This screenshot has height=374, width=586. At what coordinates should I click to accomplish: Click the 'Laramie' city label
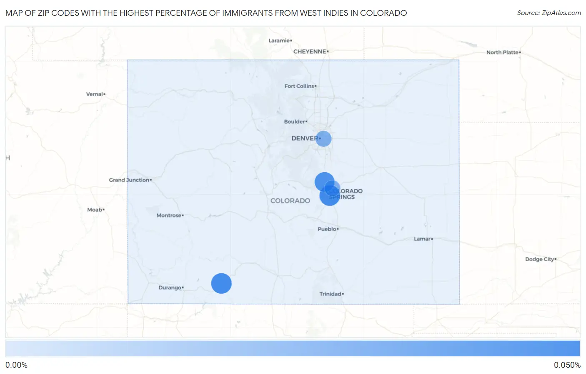point(279,40)
